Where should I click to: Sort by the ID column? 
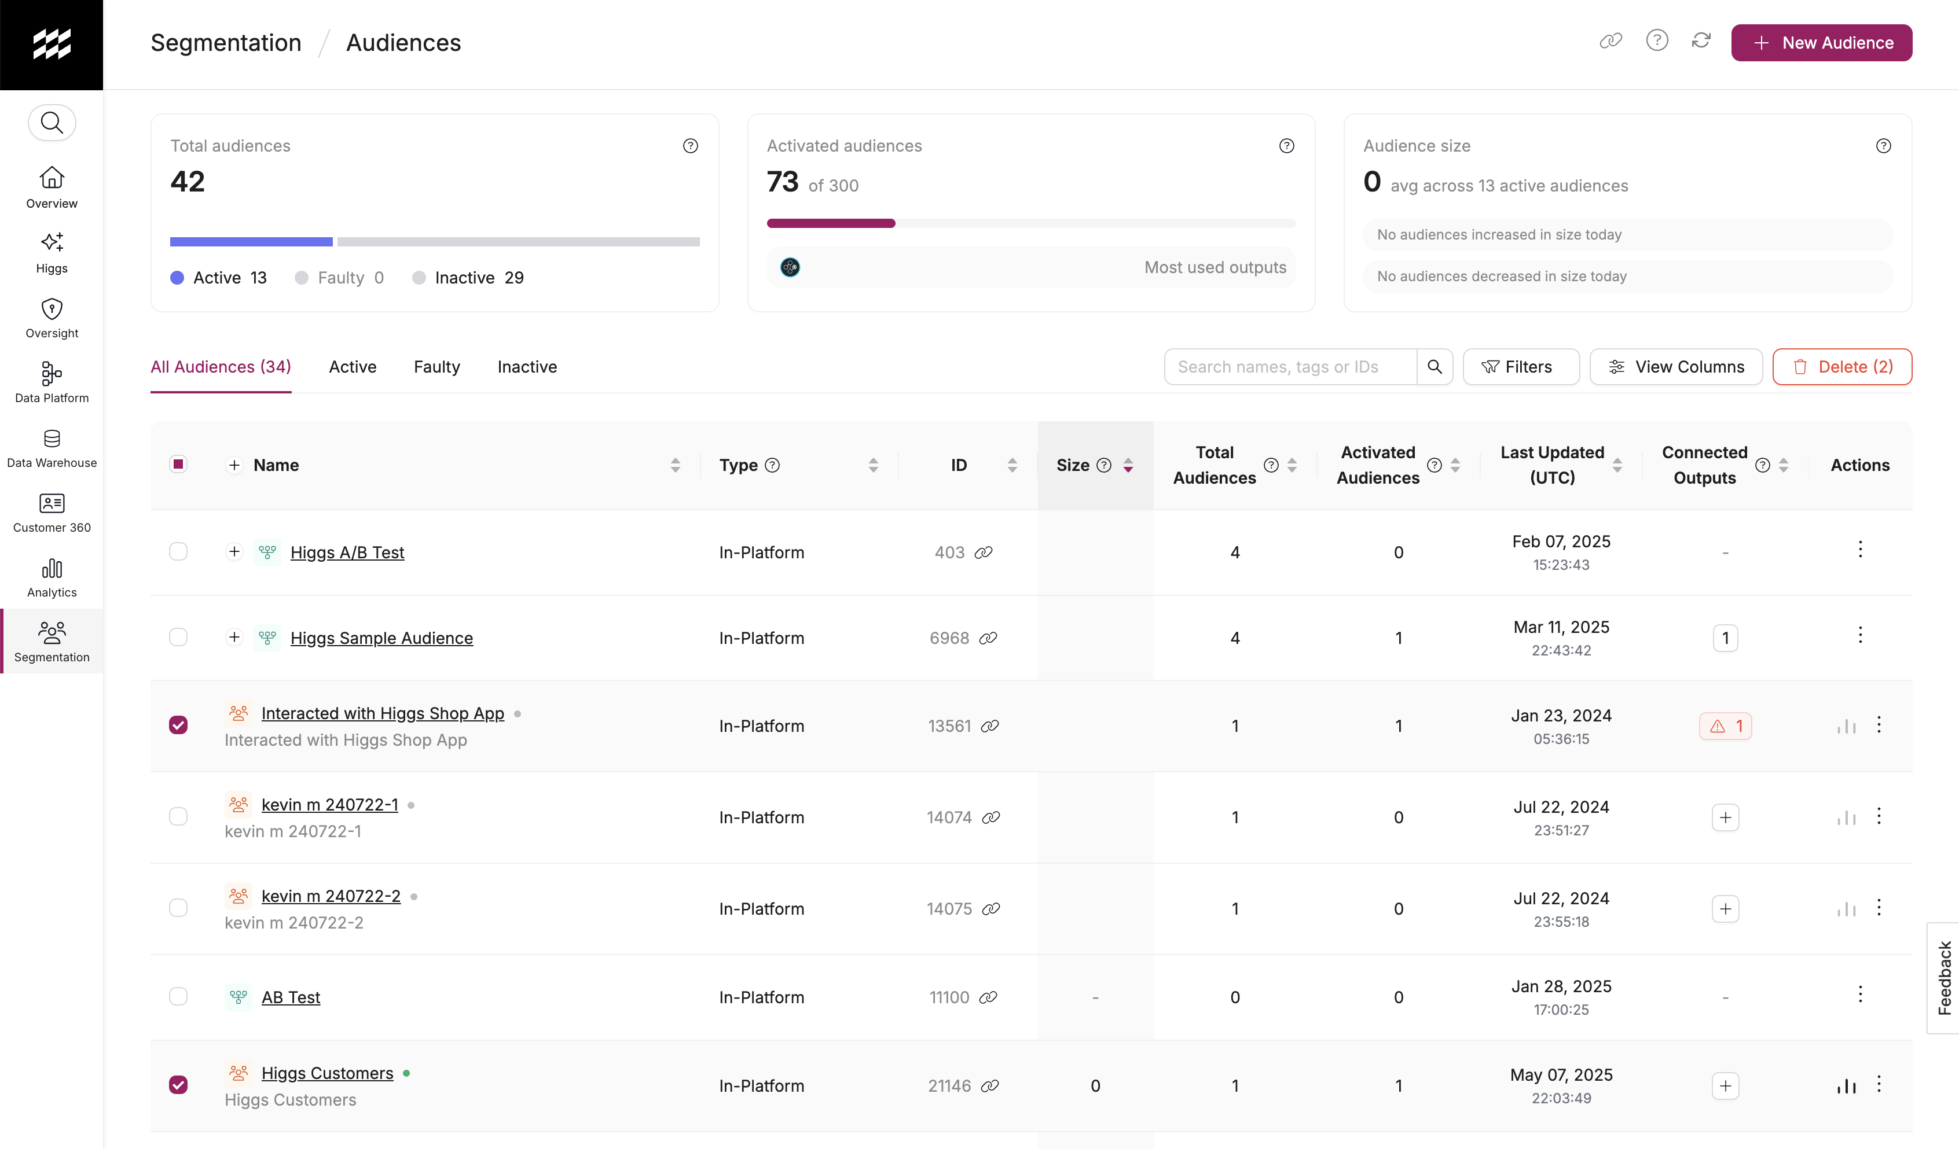(1012, 465)
